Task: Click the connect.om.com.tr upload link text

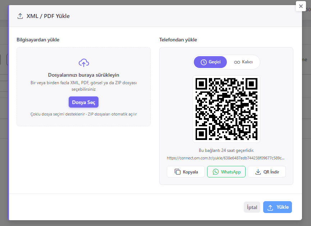Action: coord(226,158)
